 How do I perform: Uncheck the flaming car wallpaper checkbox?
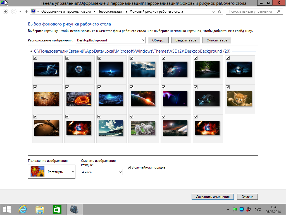coord(67,87)
